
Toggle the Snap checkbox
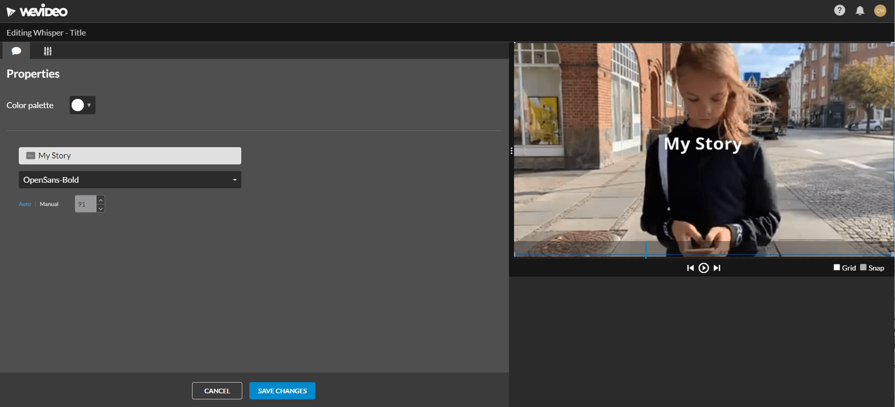[x=863, y=267]
